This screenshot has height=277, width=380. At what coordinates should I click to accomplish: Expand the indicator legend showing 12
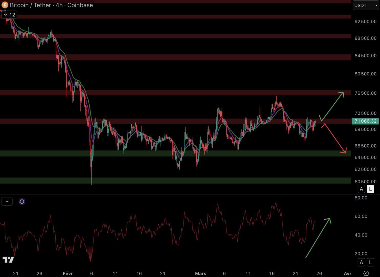[x=9, y=15]
